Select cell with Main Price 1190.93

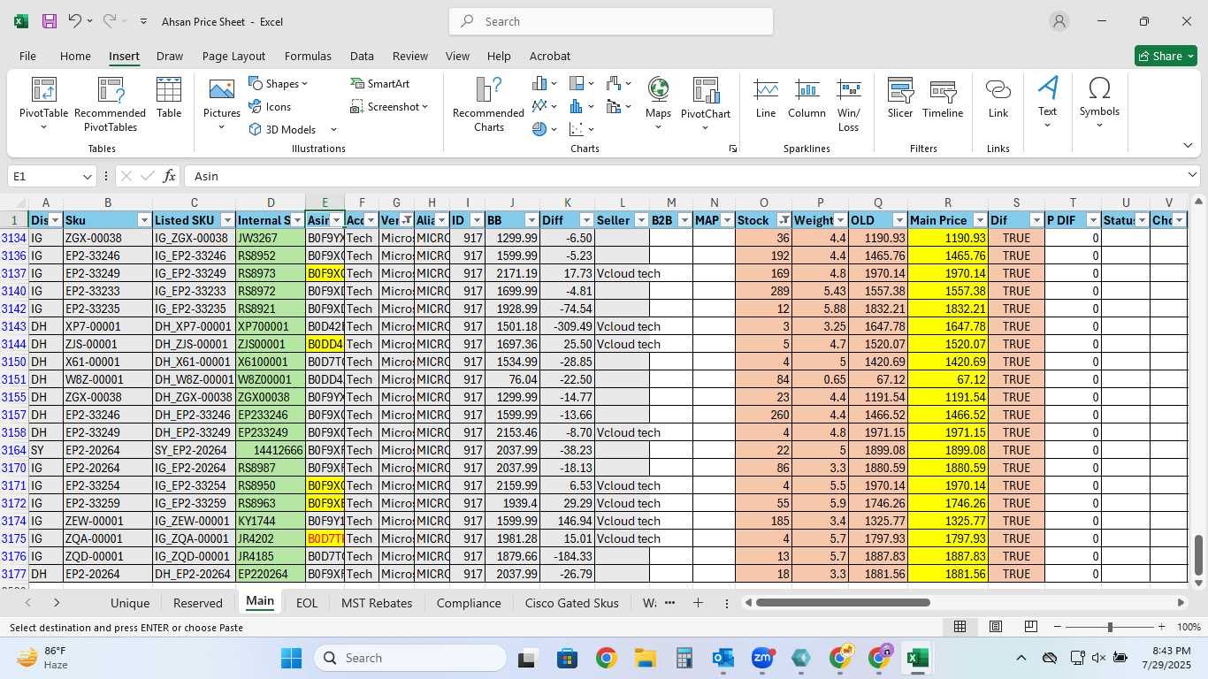[948, 238]
